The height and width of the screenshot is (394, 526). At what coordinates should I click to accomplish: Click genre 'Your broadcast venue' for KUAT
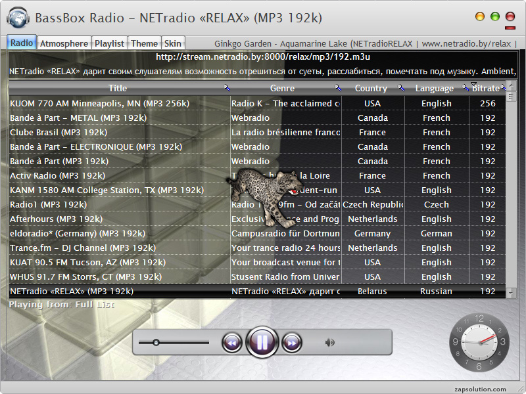[286, 262]
